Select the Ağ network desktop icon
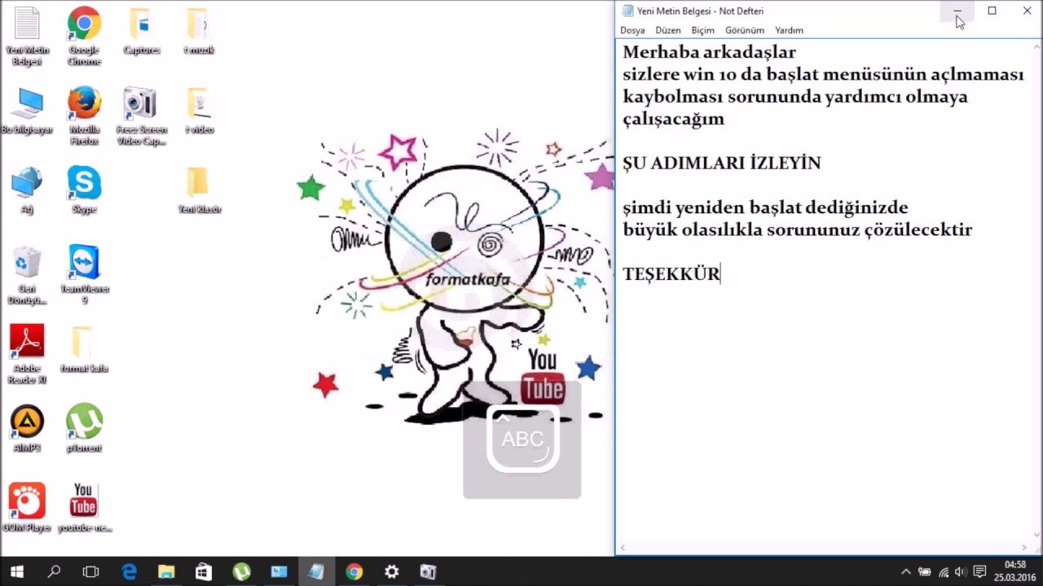 [27, 190]
